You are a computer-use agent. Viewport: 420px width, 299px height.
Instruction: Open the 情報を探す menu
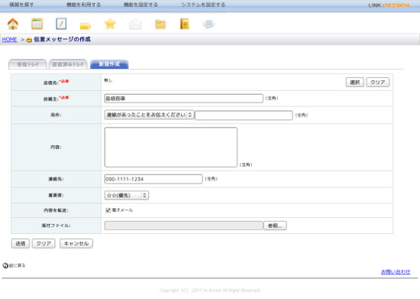[21, 5]
